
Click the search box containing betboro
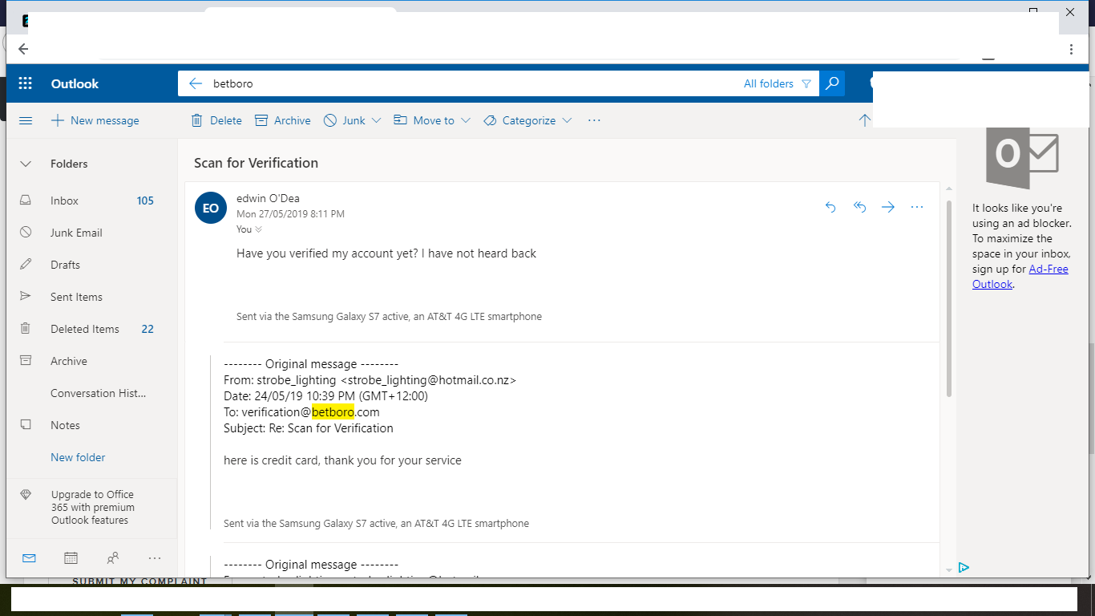(473, 83)
